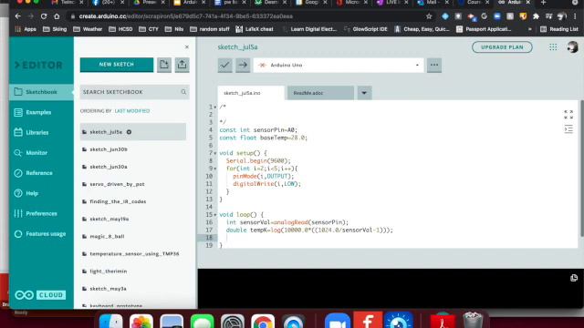
Task: Open the file tabs dropdown arrow
Action: [364, 93]
